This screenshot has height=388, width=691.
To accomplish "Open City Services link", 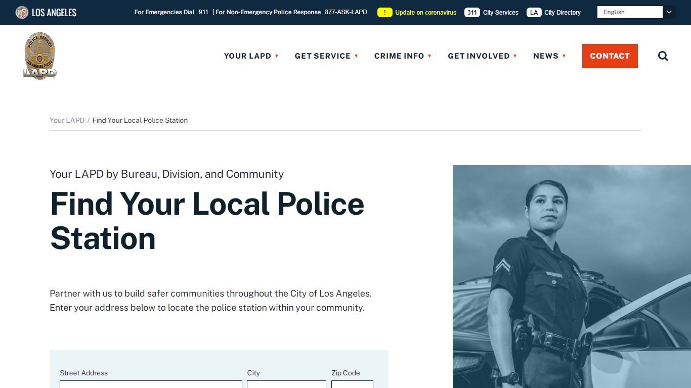I will pos(501,12).
